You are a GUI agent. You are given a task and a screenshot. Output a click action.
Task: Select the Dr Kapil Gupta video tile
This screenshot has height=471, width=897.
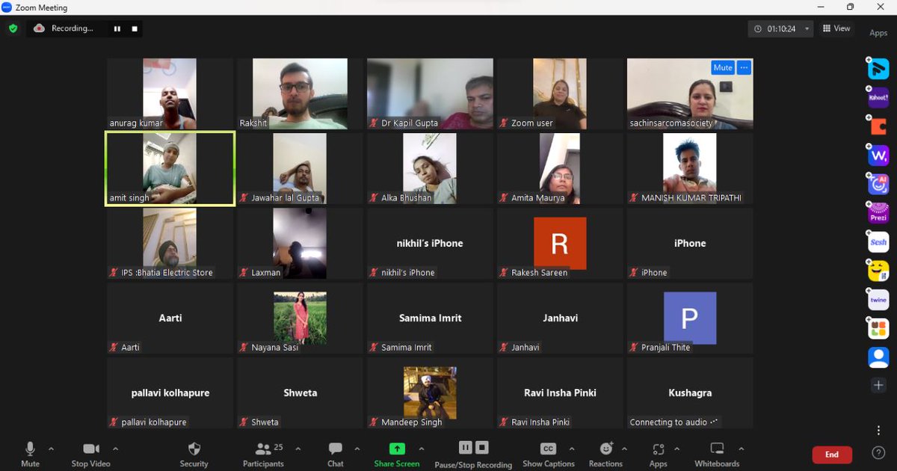430,93
